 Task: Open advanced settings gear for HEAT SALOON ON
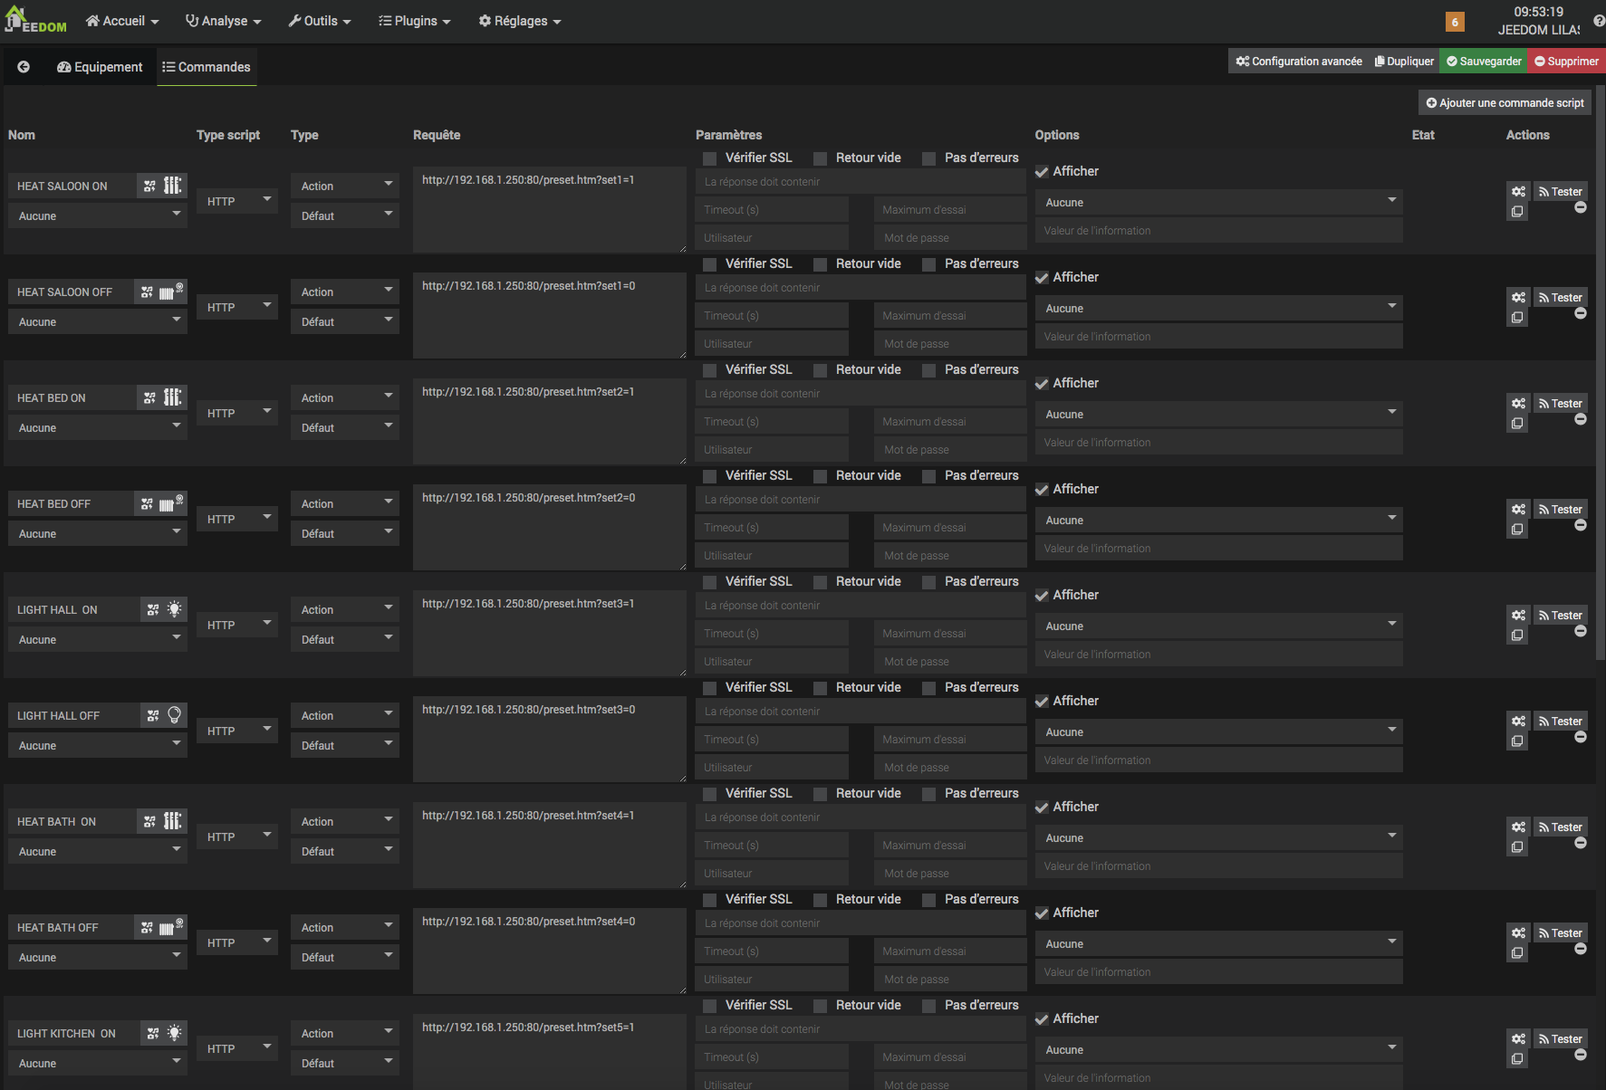pos(1518,192)
